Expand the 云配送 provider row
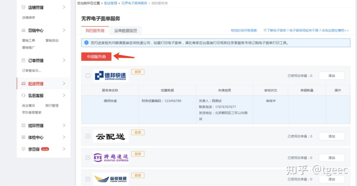Viewport: 357px width, 186px height. click(x=88, y=136)
